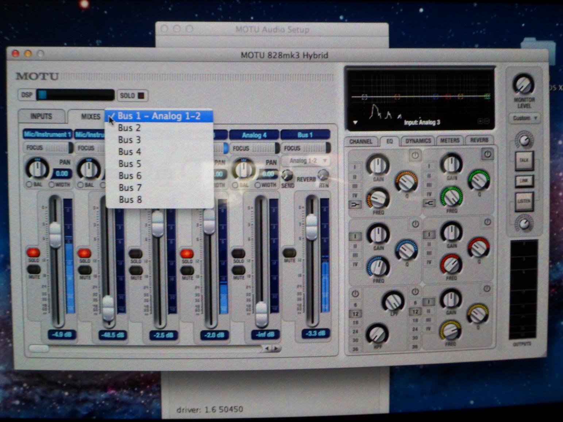The height and width of the screenshot is (422, 563).
Task: Click the Bus 1 master fader handle
Action: 312,227
